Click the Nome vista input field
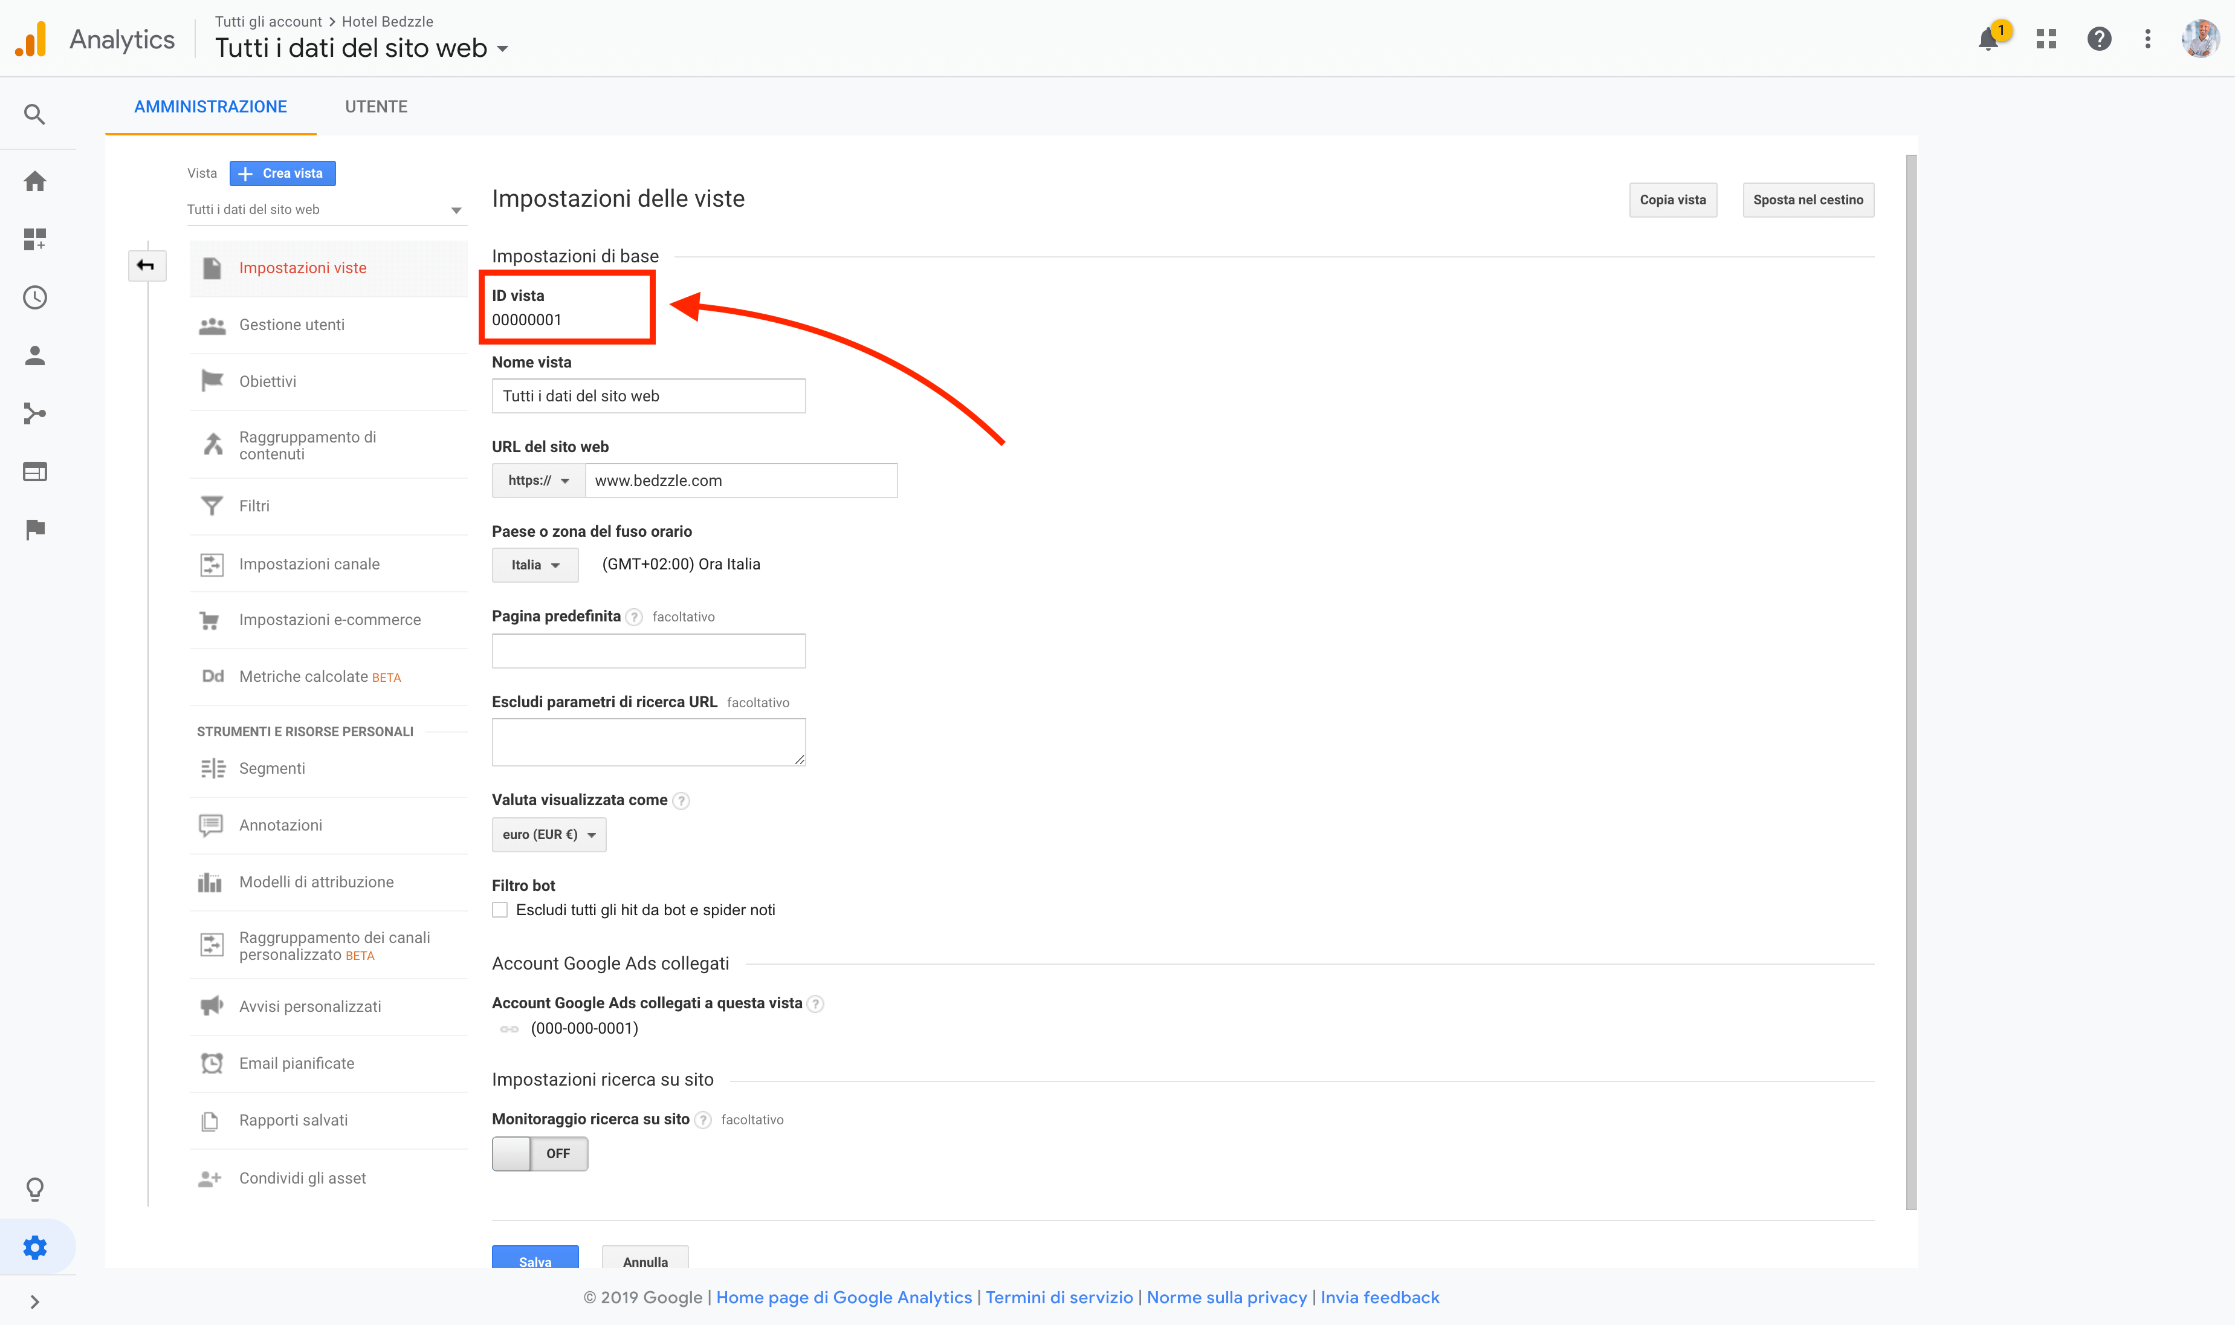Viewport: 2235px width, 1325px height. point(649,395)
